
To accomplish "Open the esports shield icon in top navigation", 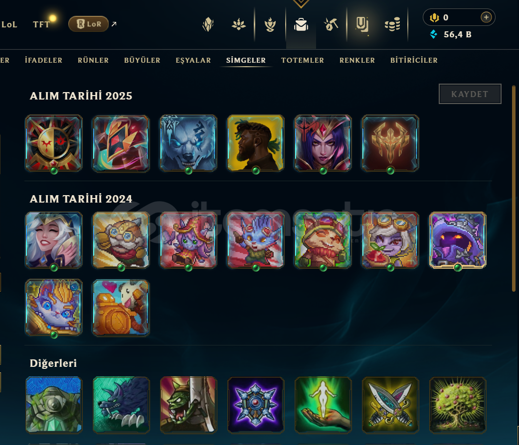I will click(362, 24).
